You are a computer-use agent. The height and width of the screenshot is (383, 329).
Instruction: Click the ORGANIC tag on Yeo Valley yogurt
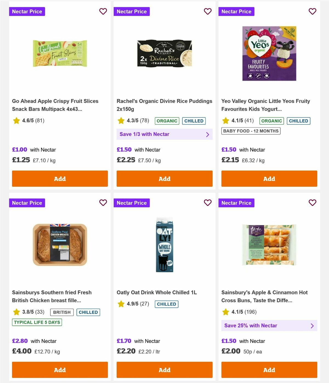click(271, 121)
